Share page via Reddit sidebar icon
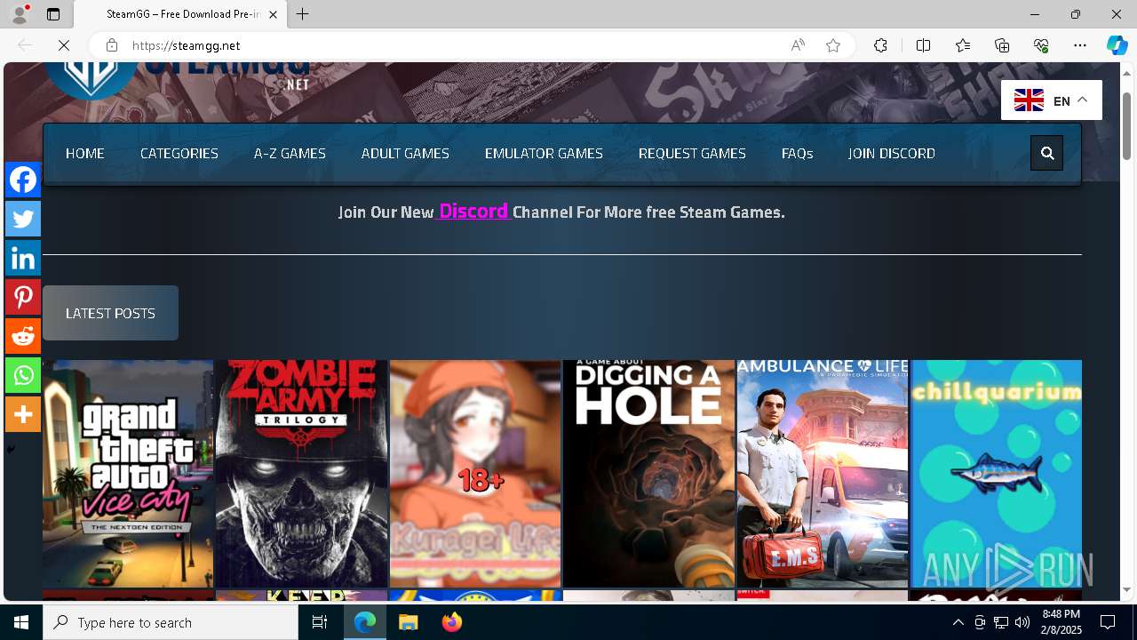 (23, 336)
